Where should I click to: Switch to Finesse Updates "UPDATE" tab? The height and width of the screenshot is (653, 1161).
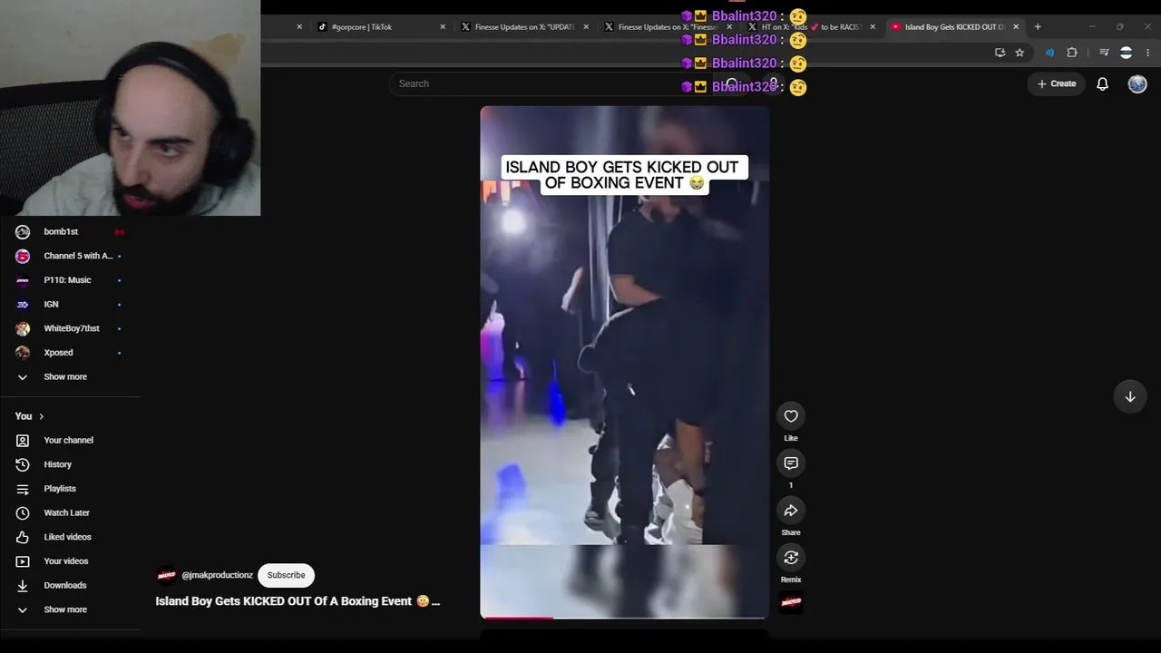(522, 27)
